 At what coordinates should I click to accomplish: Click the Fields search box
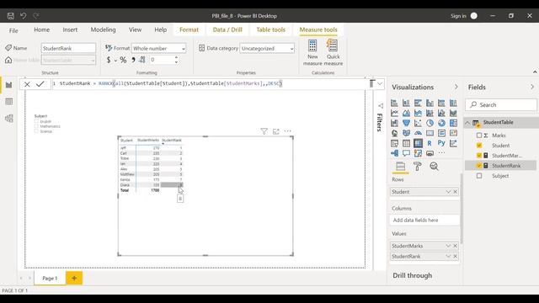pos(501,104)
